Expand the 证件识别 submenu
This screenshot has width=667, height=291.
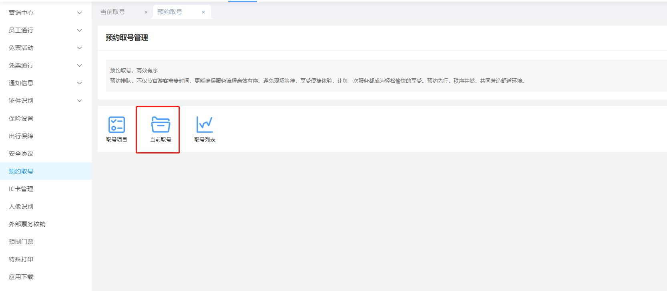79,101
